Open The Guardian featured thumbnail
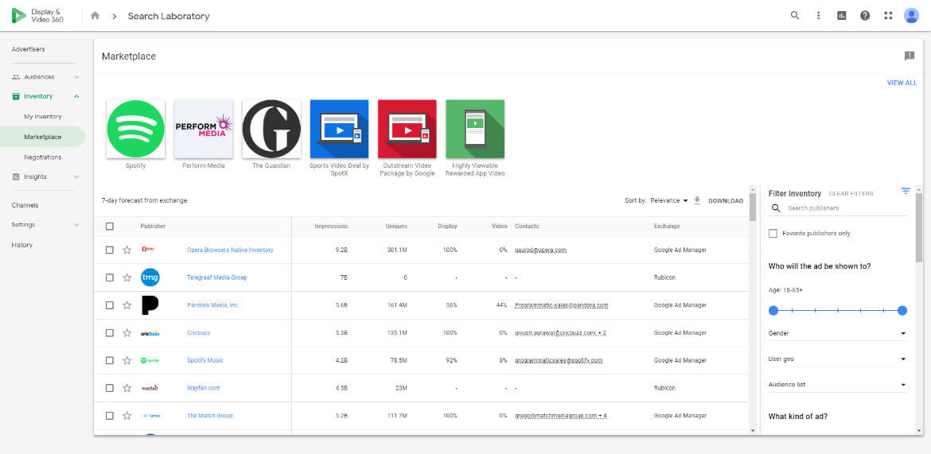 271,129
